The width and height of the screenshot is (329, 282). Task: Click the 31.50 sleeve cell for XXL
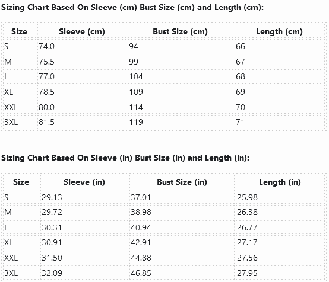84,258
